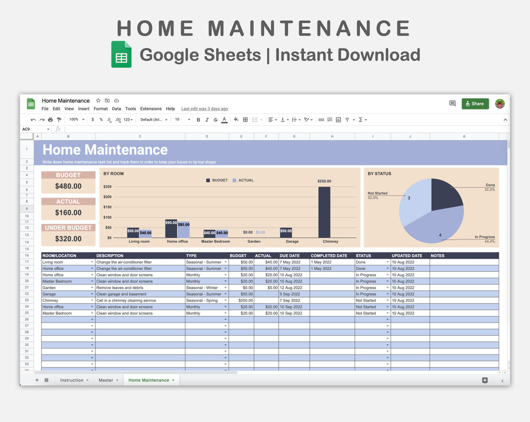The height and width of the screenshot is (422, 530).
Task: Switch to the Master sheet tab
Action: click(x=106, y=380)
